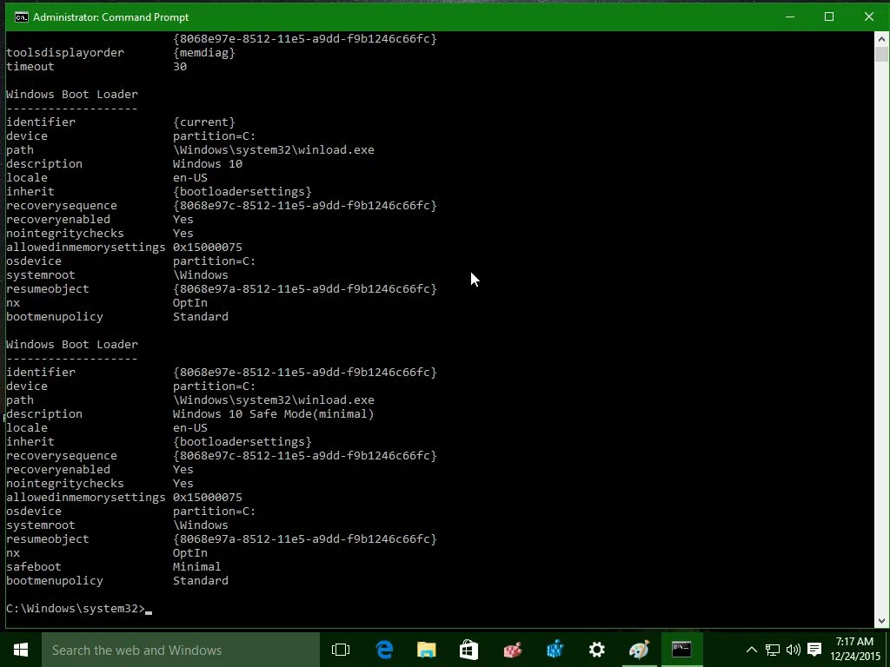Click the {memdiag} value
Image resolution: width=890 pixels, height=667 pixels.
click(203, 53)
